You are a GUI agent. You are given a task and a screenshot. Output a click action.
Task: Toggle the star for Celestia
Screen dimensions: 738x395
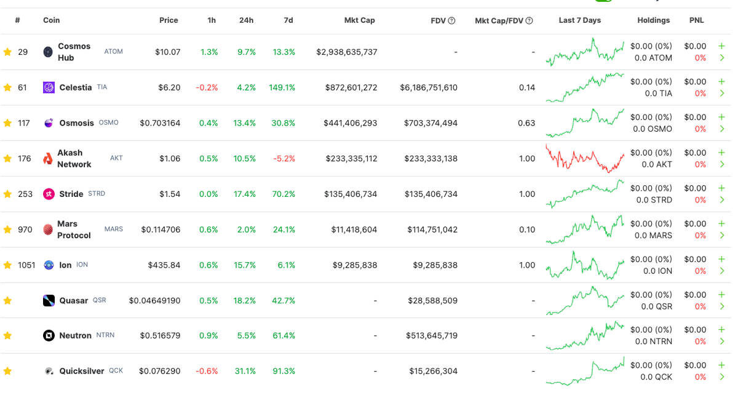click(x=7, y=88)
